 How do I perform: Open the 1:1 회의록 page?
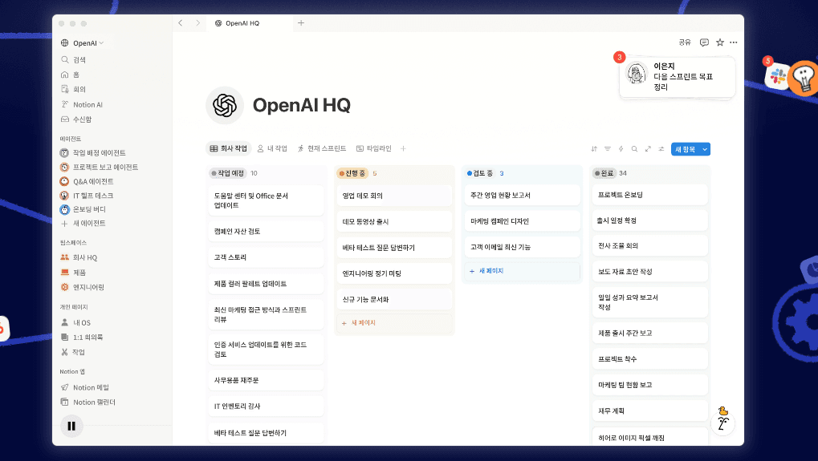82,337
